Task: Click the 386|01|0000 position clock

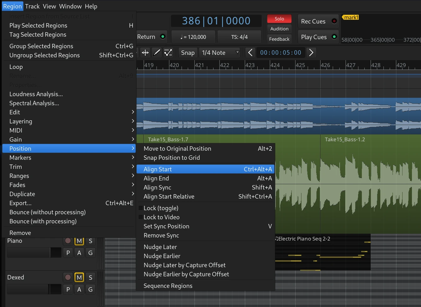Action: click(x=216, y=21)
